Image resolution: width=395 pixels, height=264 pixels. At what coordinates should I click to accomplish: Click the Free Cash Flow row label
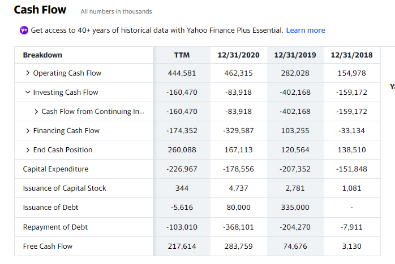(x=48, y=246)
